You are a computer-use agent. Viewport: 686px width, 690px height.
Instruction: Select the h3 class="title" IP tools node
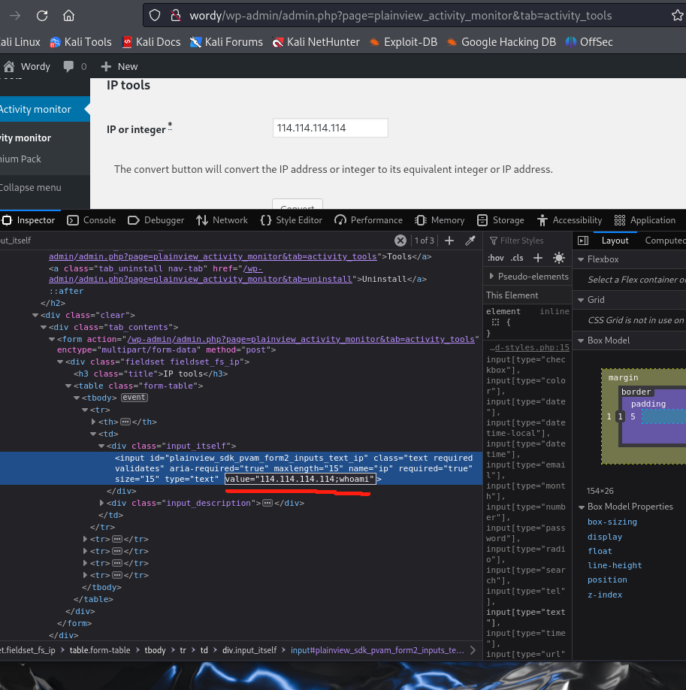[x=151, y=374]
